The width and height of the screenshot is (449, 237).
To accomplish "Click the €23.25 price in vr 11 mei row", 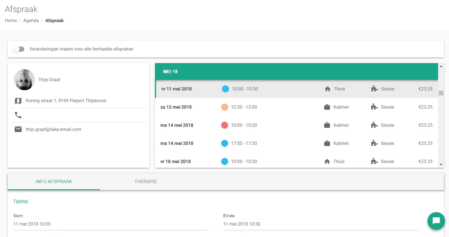I will [x=425, y=89].
